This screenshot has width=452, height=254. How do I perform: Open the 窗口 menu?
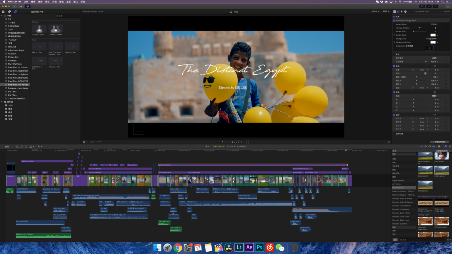tap(76, 2)
